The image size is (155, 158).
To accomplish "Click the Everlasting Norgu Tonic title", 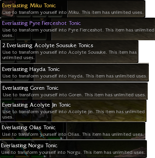I will click(29, 146).
